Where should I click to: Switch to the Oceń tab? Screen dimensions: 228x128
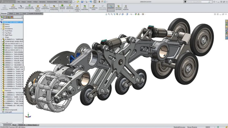[x=24, y=14]
